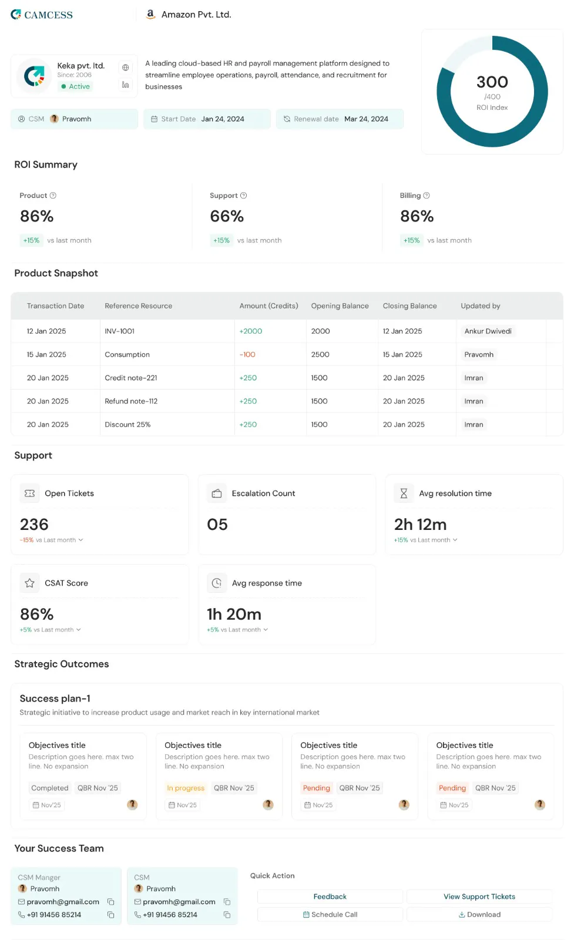574x940 pixels.
Task: Select the INV-1001 transaction row
Action: point(287,331)
